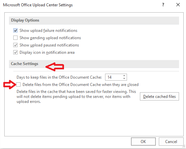Screen dimensions: 186x149
Task: Dismiss the dialog with Cancel
Action: point(171,141)
